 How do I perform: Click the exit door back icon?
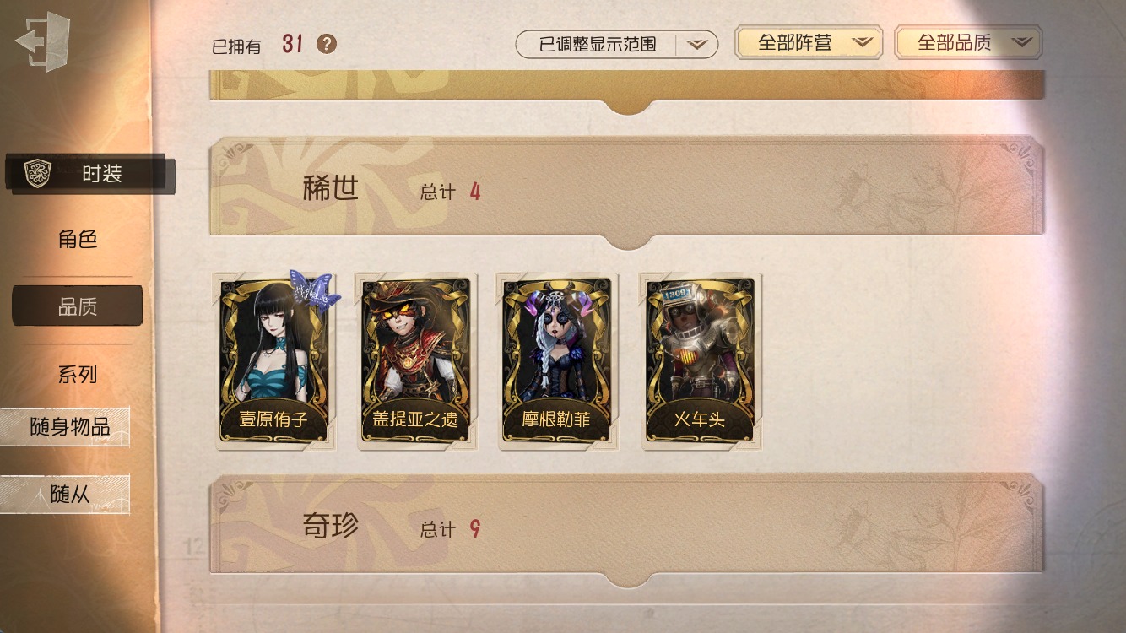tap(41, 41)
